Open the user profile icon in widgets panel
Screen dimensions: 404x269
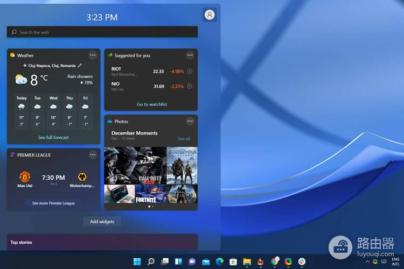(x=210, y=15)
